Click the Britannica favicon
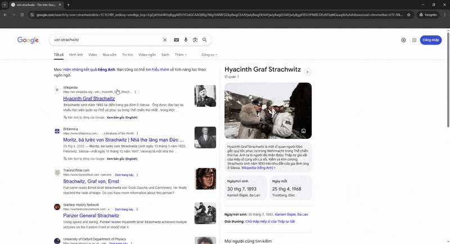 coord(57,131)
